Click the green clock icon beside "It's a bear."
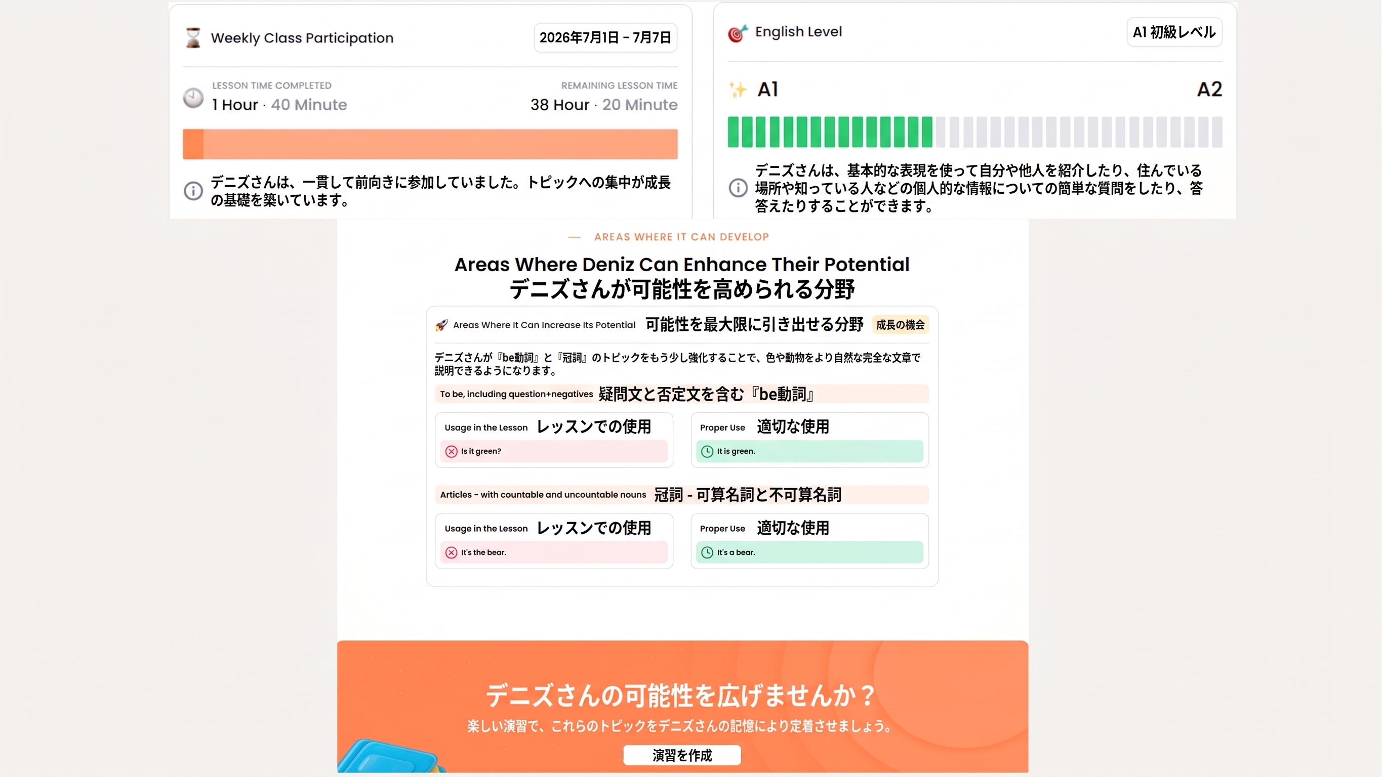Screen dimensions: 1382x777 707,552
